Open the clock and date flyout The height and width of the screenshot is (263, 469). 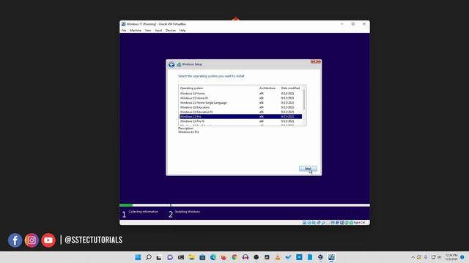[x=451, y=257]
